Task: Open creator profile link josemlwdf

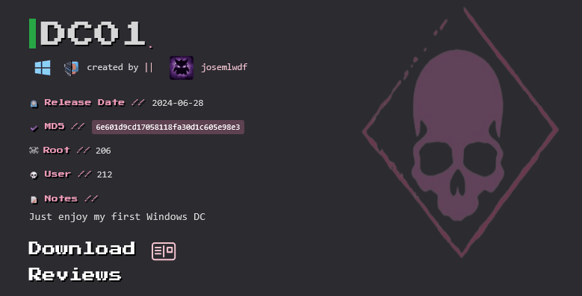Action: 224,67
